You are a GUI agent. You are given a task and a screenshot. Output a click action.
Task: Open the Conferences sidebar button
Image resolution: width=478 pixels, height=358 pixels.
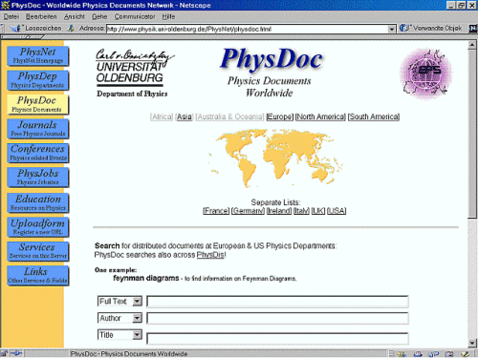click(38, 153)
